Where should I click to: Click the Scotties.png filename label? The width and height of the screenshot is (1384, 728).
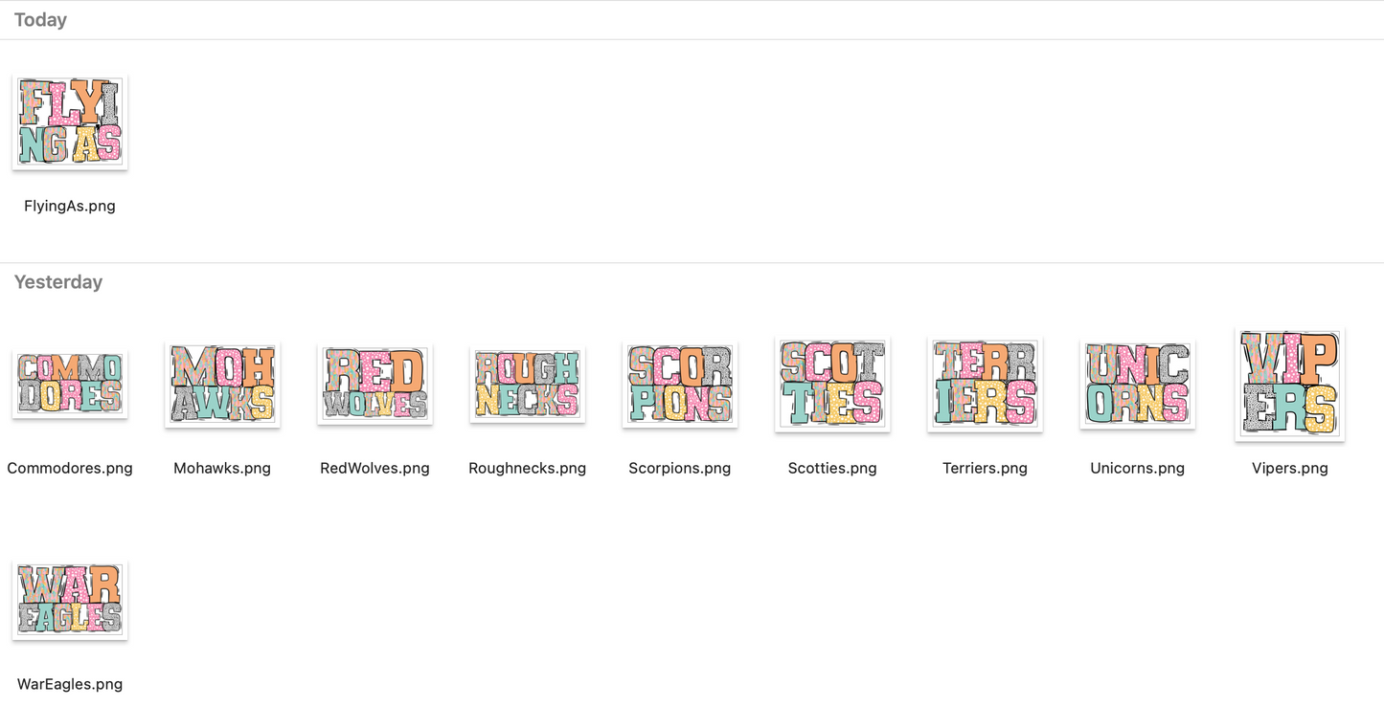click(832, 468)
